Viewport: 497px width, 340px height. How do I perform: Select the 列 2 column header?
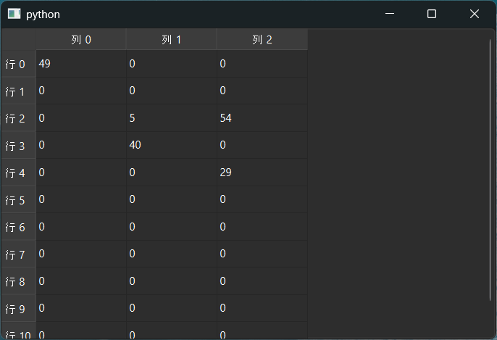(x=262, y=40)
